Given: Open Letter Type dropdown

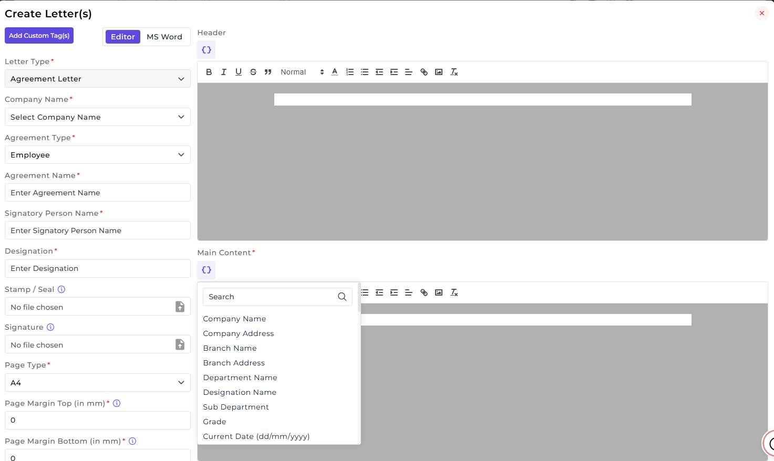Looking at the screenshot, I should [98, 79].
